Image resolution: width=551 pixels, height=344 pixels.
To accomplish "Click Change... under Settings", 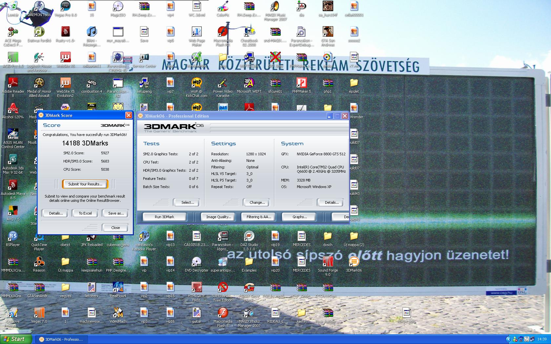I will (257, 202).
